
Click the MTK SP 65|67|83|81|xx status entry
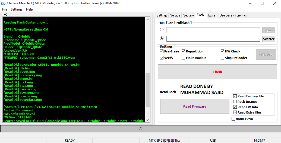click(x=164, y=141)
